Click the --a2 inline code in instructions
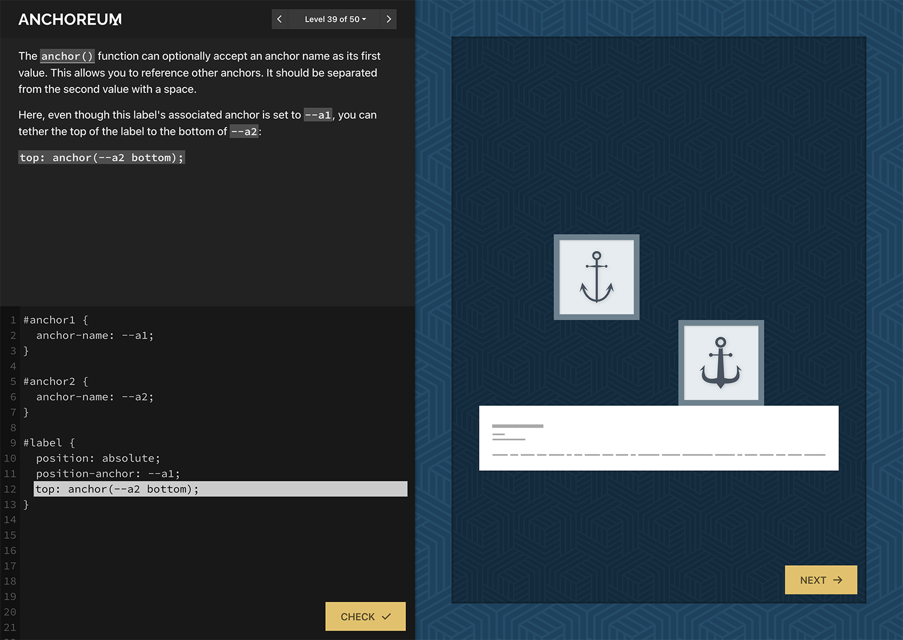Viewport: 903px width, 640px height. tap(244, 131)
